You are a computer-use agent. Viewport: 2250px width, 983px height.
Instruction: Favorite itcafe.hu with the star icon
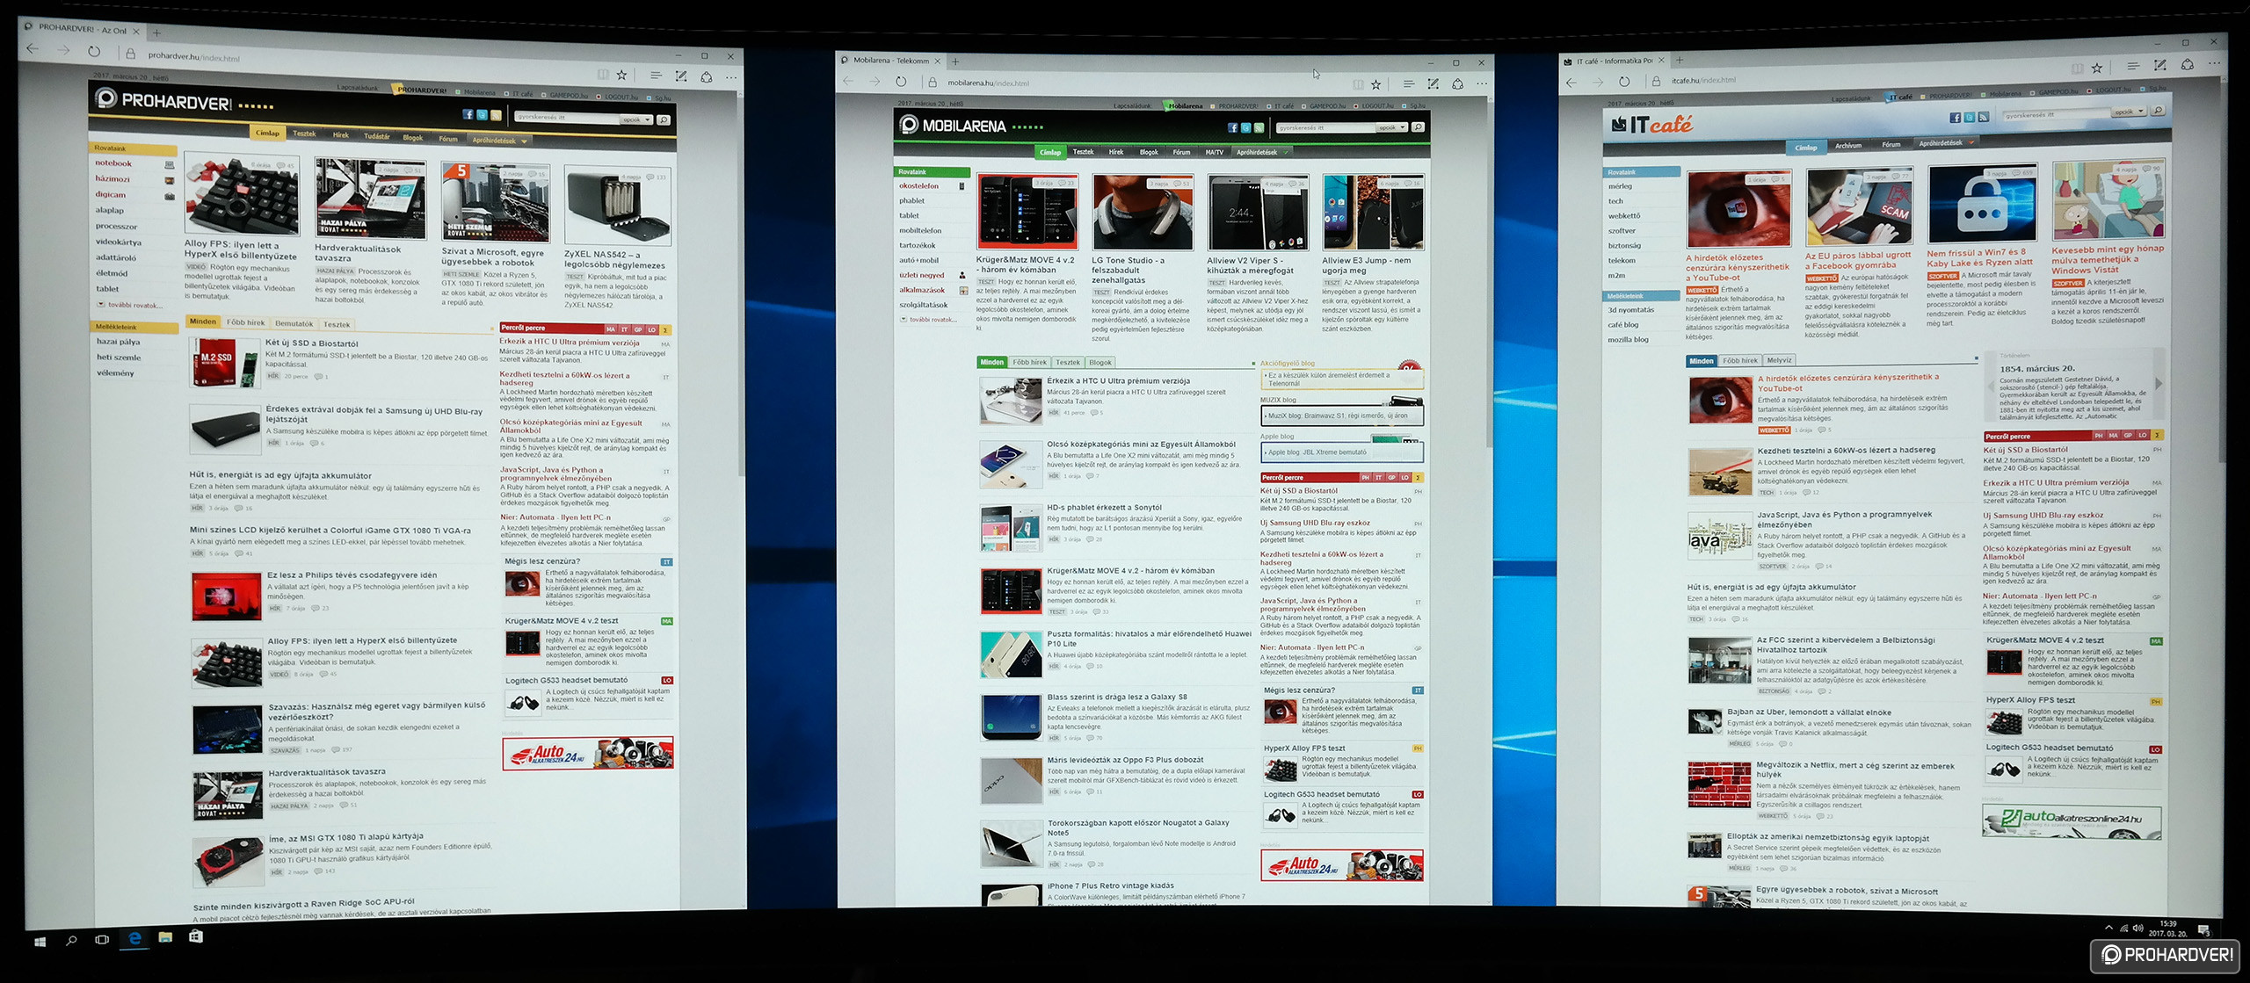[2097, 68]
